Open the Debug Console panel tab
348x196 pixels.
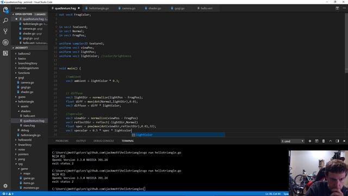(103, 141)
